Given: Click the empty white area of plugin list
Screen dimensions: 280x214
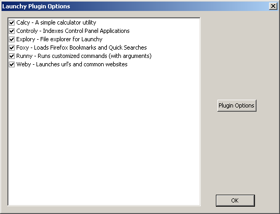Looking at the screenshot, I should pyautogui.click(x=104, y=136).
